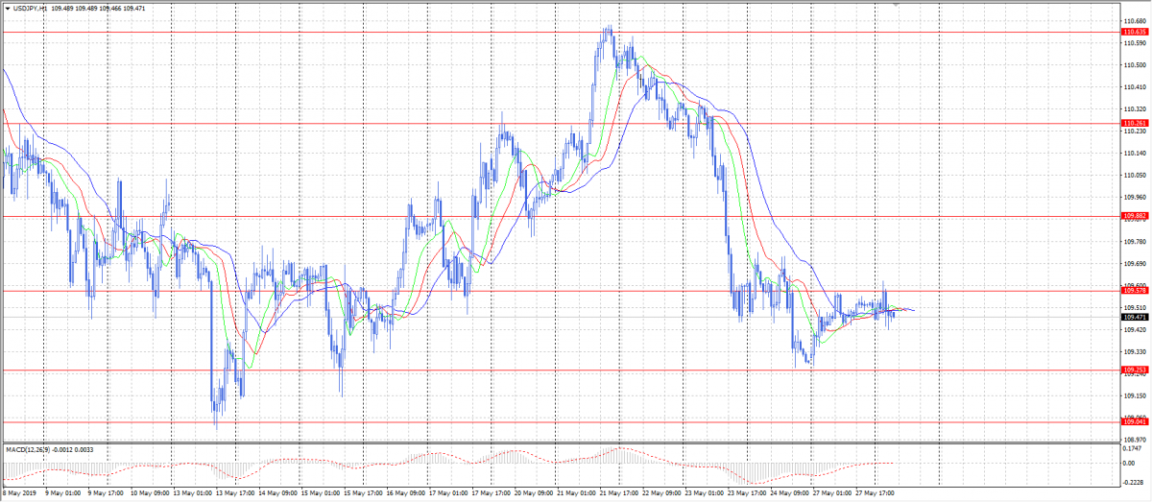Screen dimensions: 1152x502
Task: Click the 17 May 01:00 time label
Action: click(x=448, y=495)
